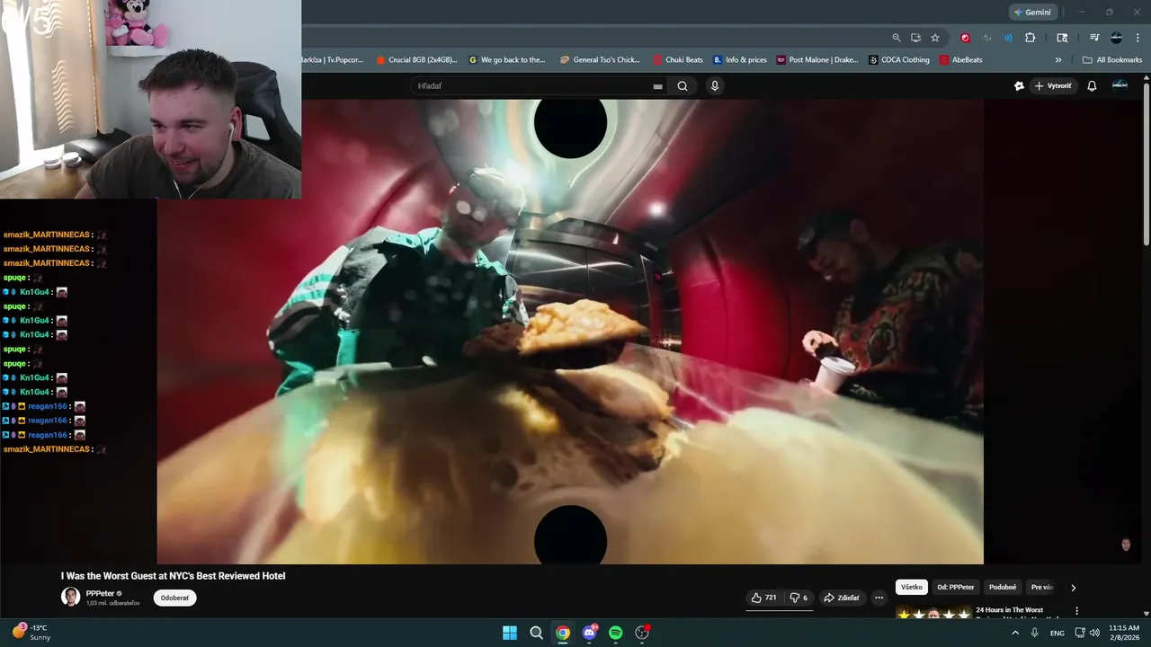This screenshot has height=647, width=1151.
Task: Open the Chrome profile avatar
Action: (1116, 38)
